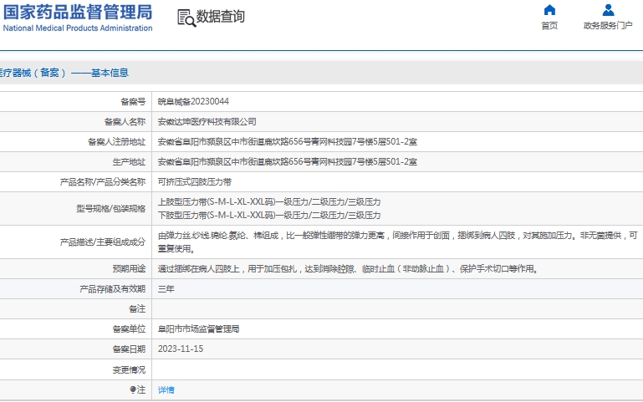Click the 变更情况 label
The width and height of the screenshot is (643, 402).
(x=129, y=369)
